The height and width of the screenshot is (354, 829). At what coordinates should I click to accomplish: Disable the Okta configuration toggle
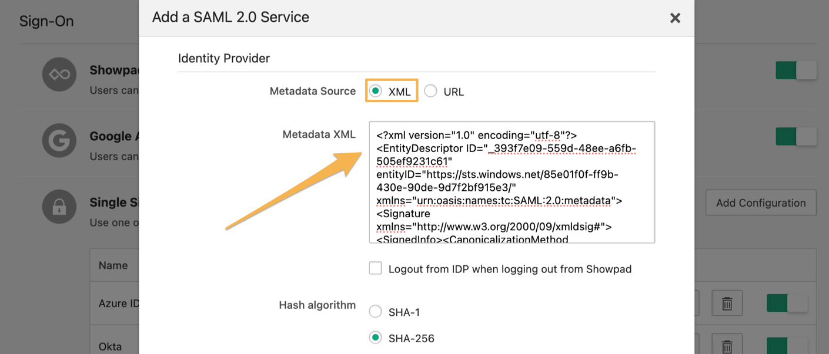click(787, 346)
